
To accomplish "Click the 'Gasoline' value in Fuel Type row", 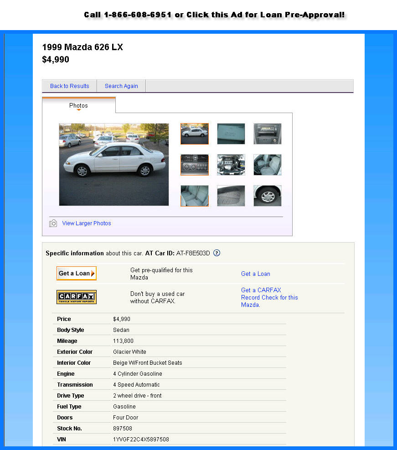I will (x=124, y=406).
